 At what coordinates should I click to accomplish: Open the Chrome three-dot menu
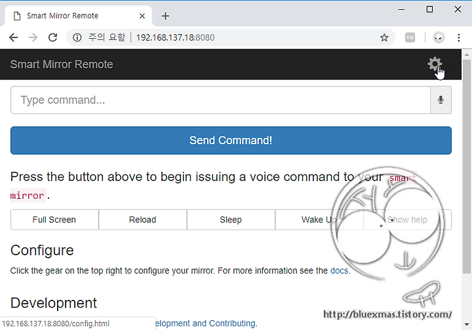coord(459,37)
